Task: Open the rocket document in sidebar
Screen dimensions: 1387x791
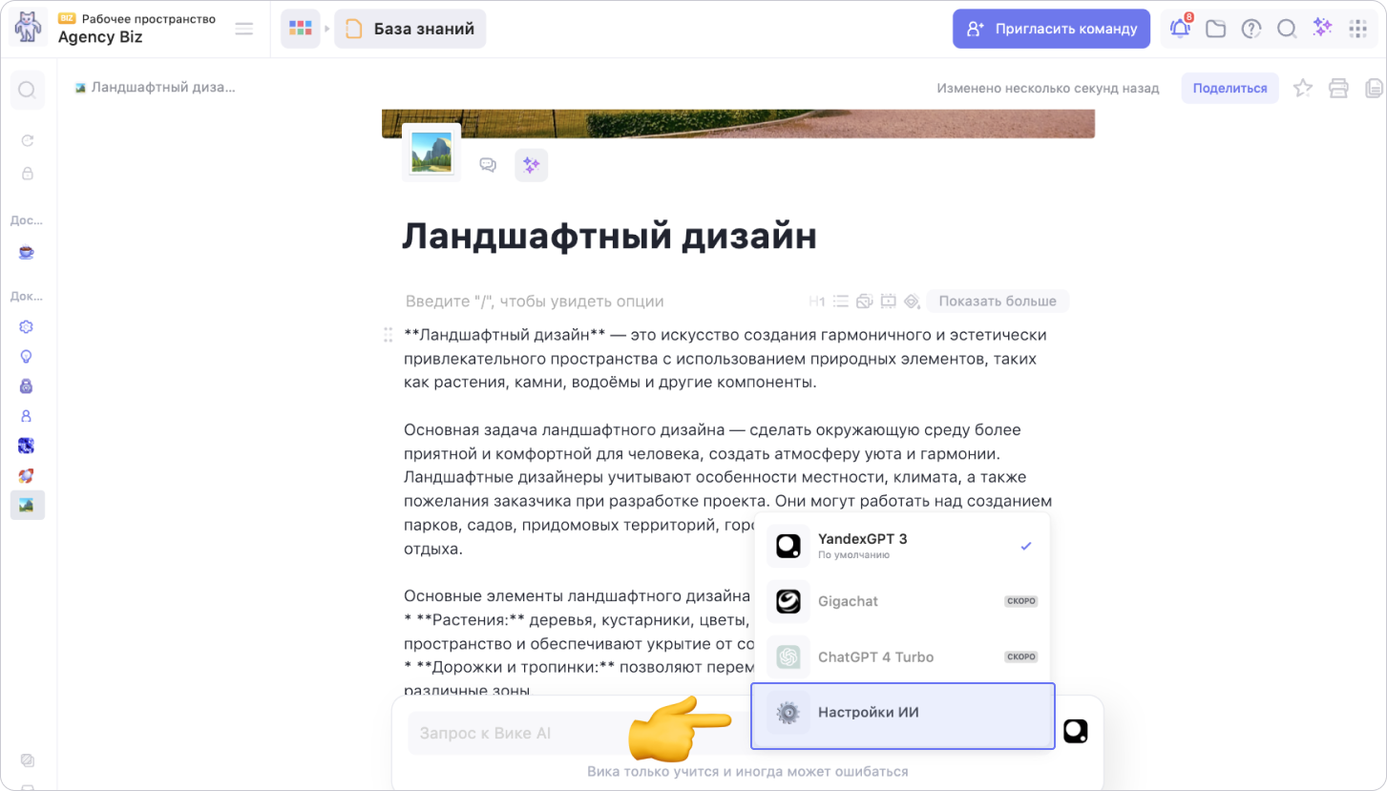Action: (x=27, y=475)
